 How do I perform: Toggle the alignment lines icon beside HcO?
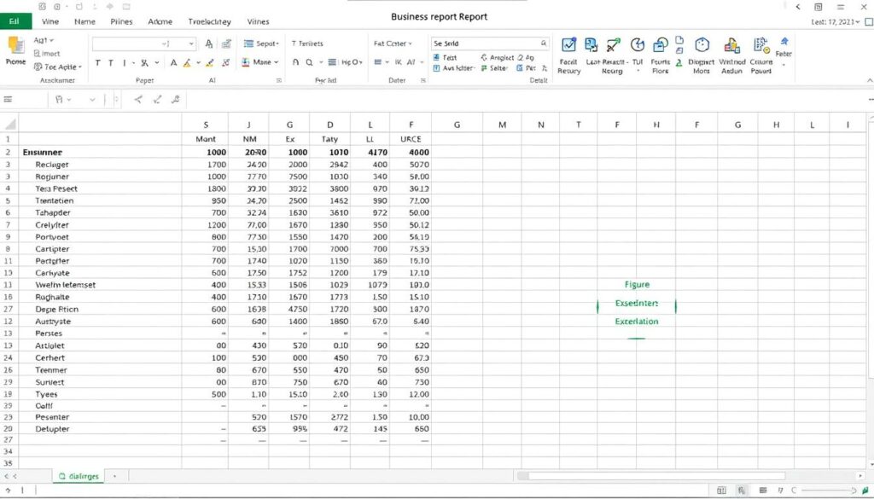pyautogui.click(x=332, y=62)
